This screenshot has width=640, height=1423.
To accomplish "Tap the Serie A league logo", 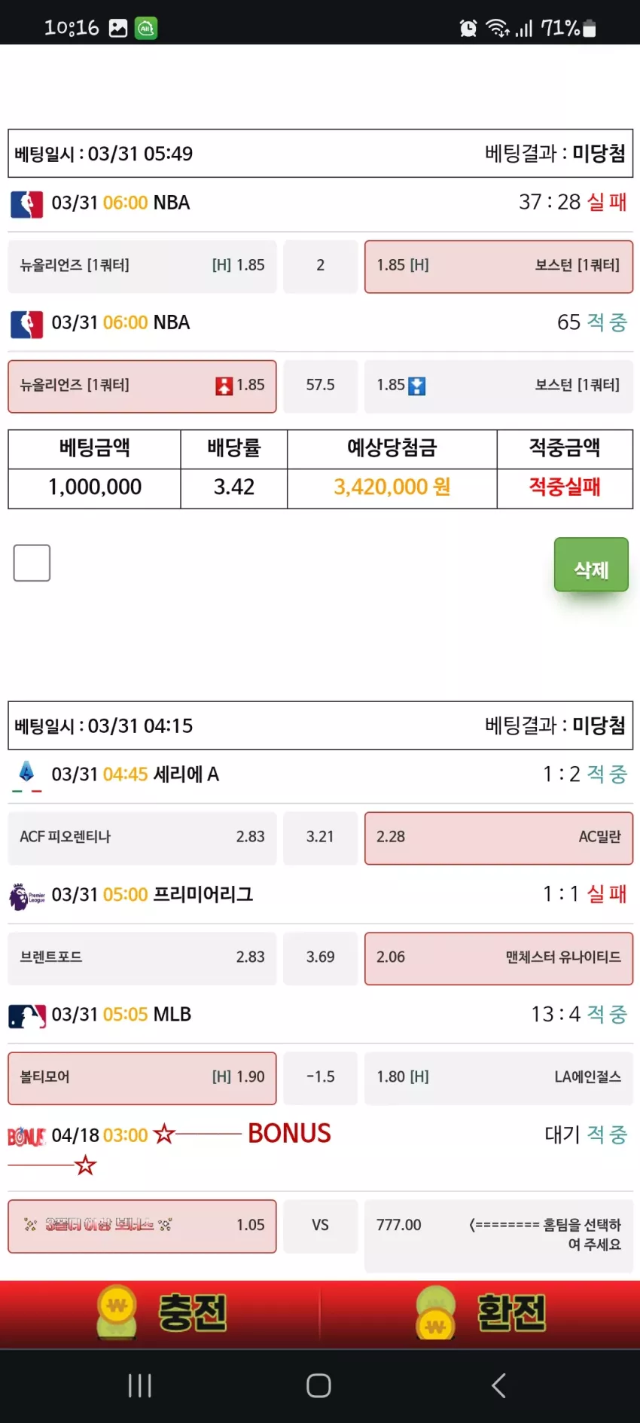I will pyautogui.click(x=26, y=775).
